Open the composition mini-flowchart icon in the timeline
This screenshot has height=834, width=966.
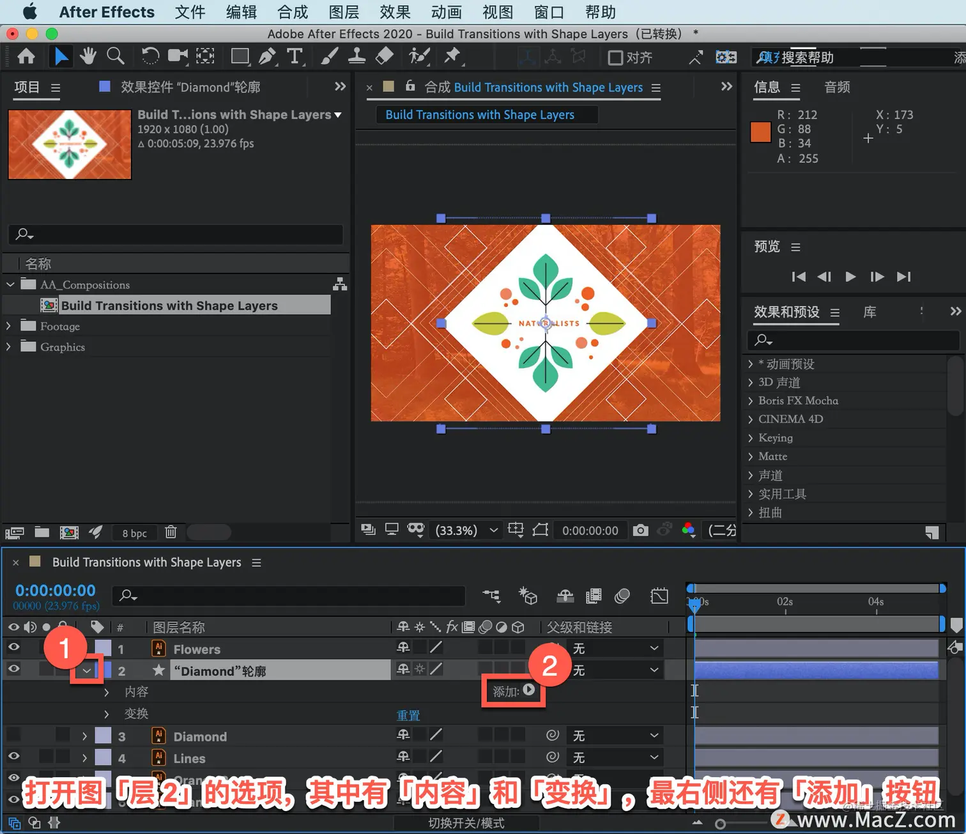[491, 596]
